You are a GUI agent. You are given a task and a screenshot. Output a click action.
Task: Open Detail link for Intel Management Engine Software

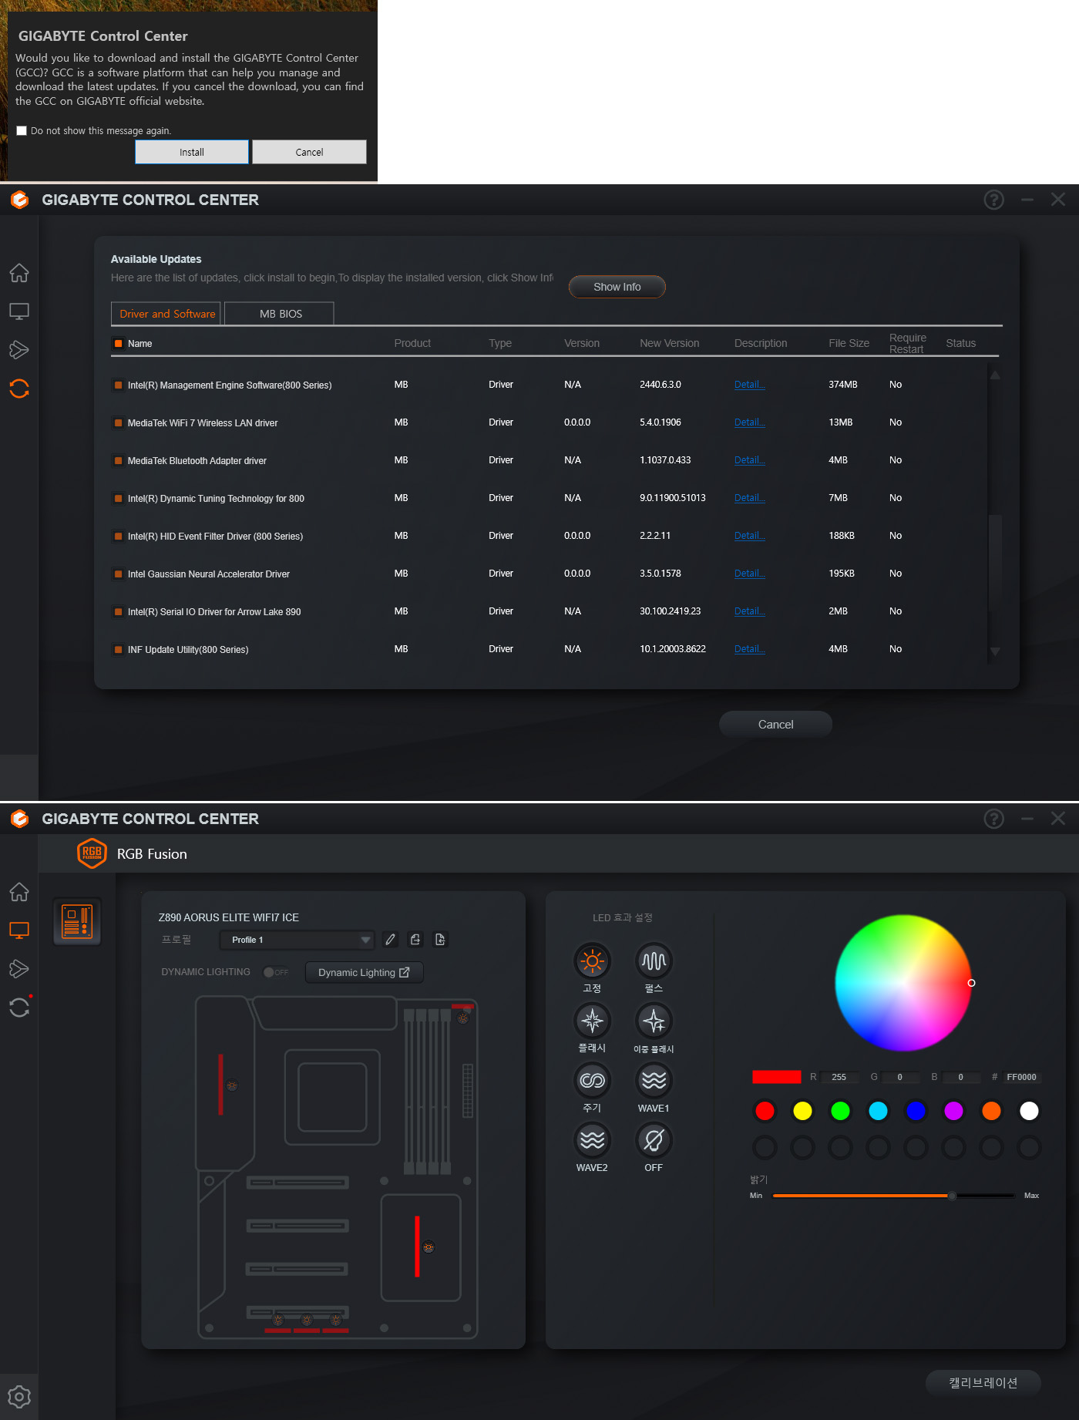coord(749,385)
